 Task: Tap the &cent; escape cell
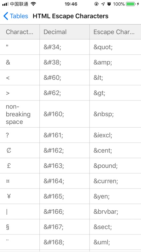click(115, 151)
